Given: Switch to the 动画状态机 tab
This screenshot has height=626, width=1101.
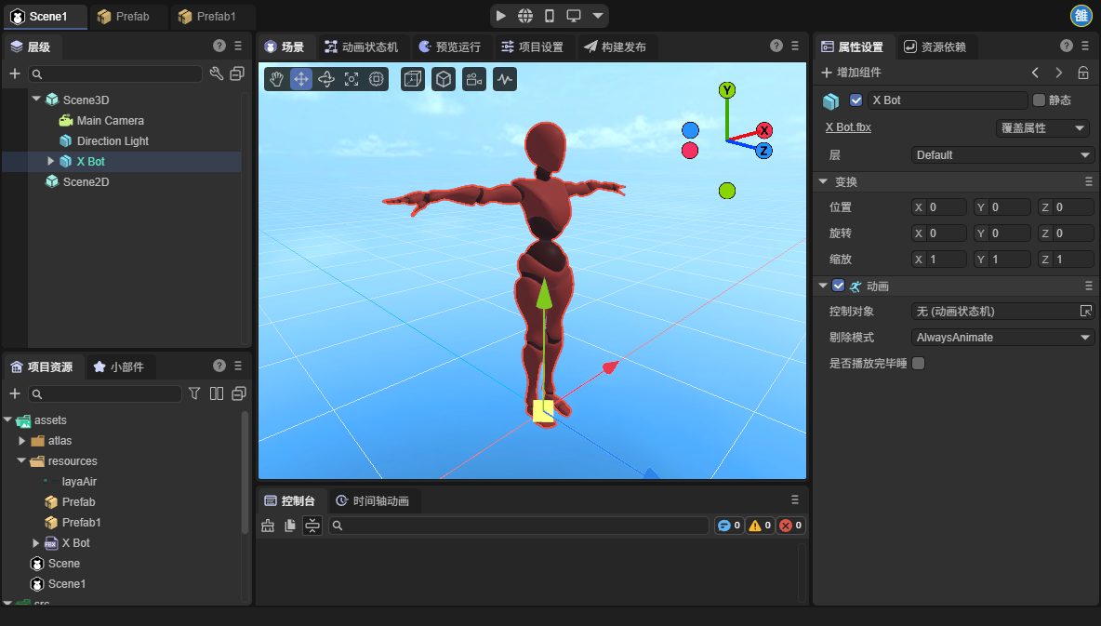Looking at the screenshot, I should [361, 47].
